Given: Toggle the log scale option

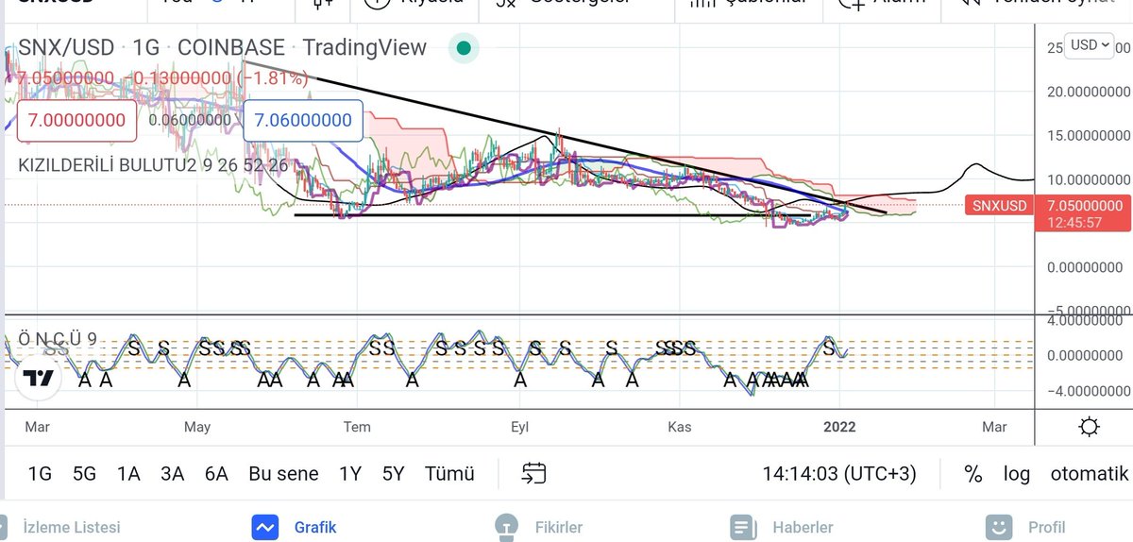Looking at the screenshot, I should click(x=1017, y=473).
